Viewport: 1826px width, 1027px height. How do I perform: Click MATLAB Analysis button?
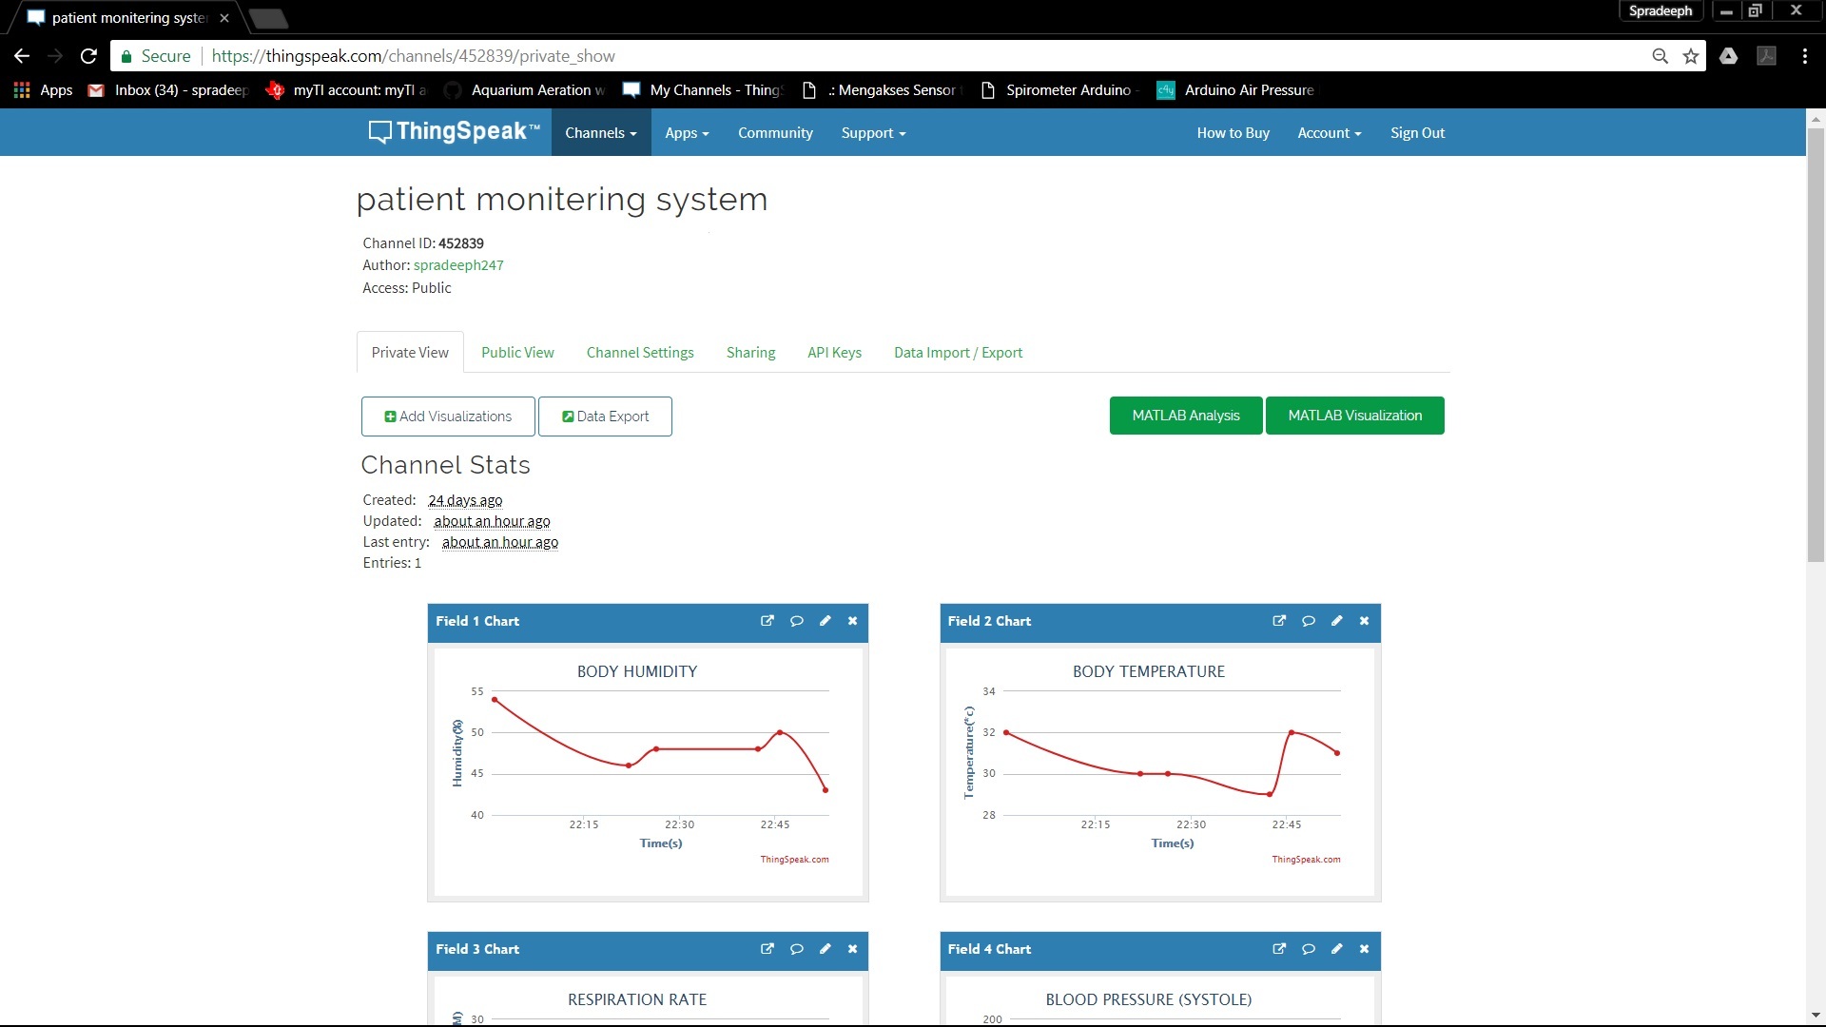(1186, 416)
